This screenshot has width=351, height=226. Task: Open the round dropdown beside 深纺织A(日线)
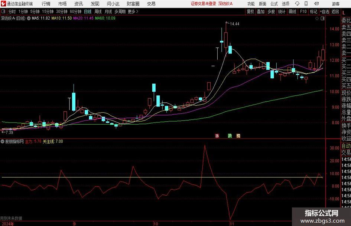29,18
